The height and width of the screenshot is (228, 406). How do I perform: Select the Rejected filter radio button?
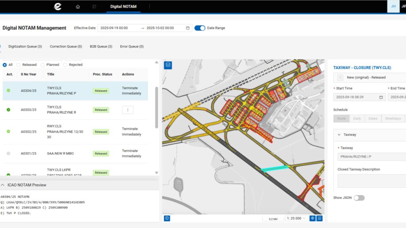point(65,65)
